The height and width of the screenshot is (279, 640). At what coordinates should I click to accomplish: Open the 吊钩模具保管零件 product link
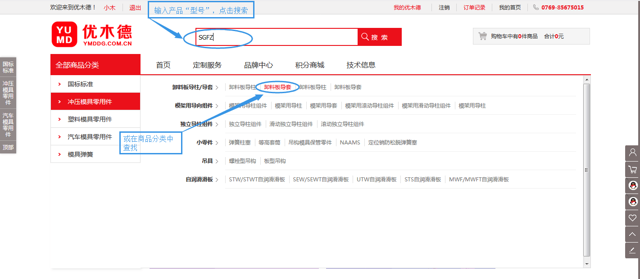point(310,143)
